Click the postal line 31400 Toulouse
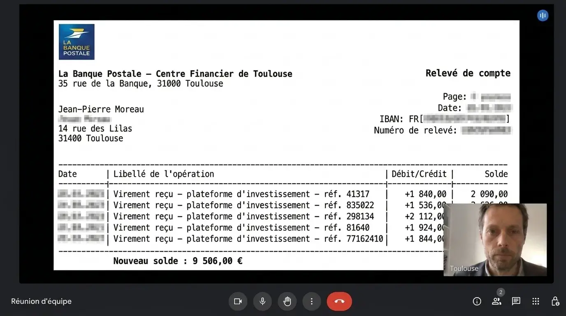 (x=90, y=138)
